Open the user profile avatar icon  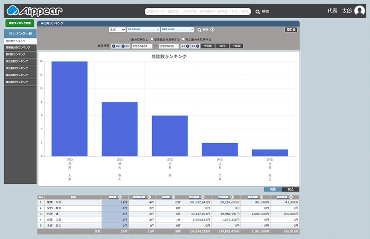(x=359, y=11)
